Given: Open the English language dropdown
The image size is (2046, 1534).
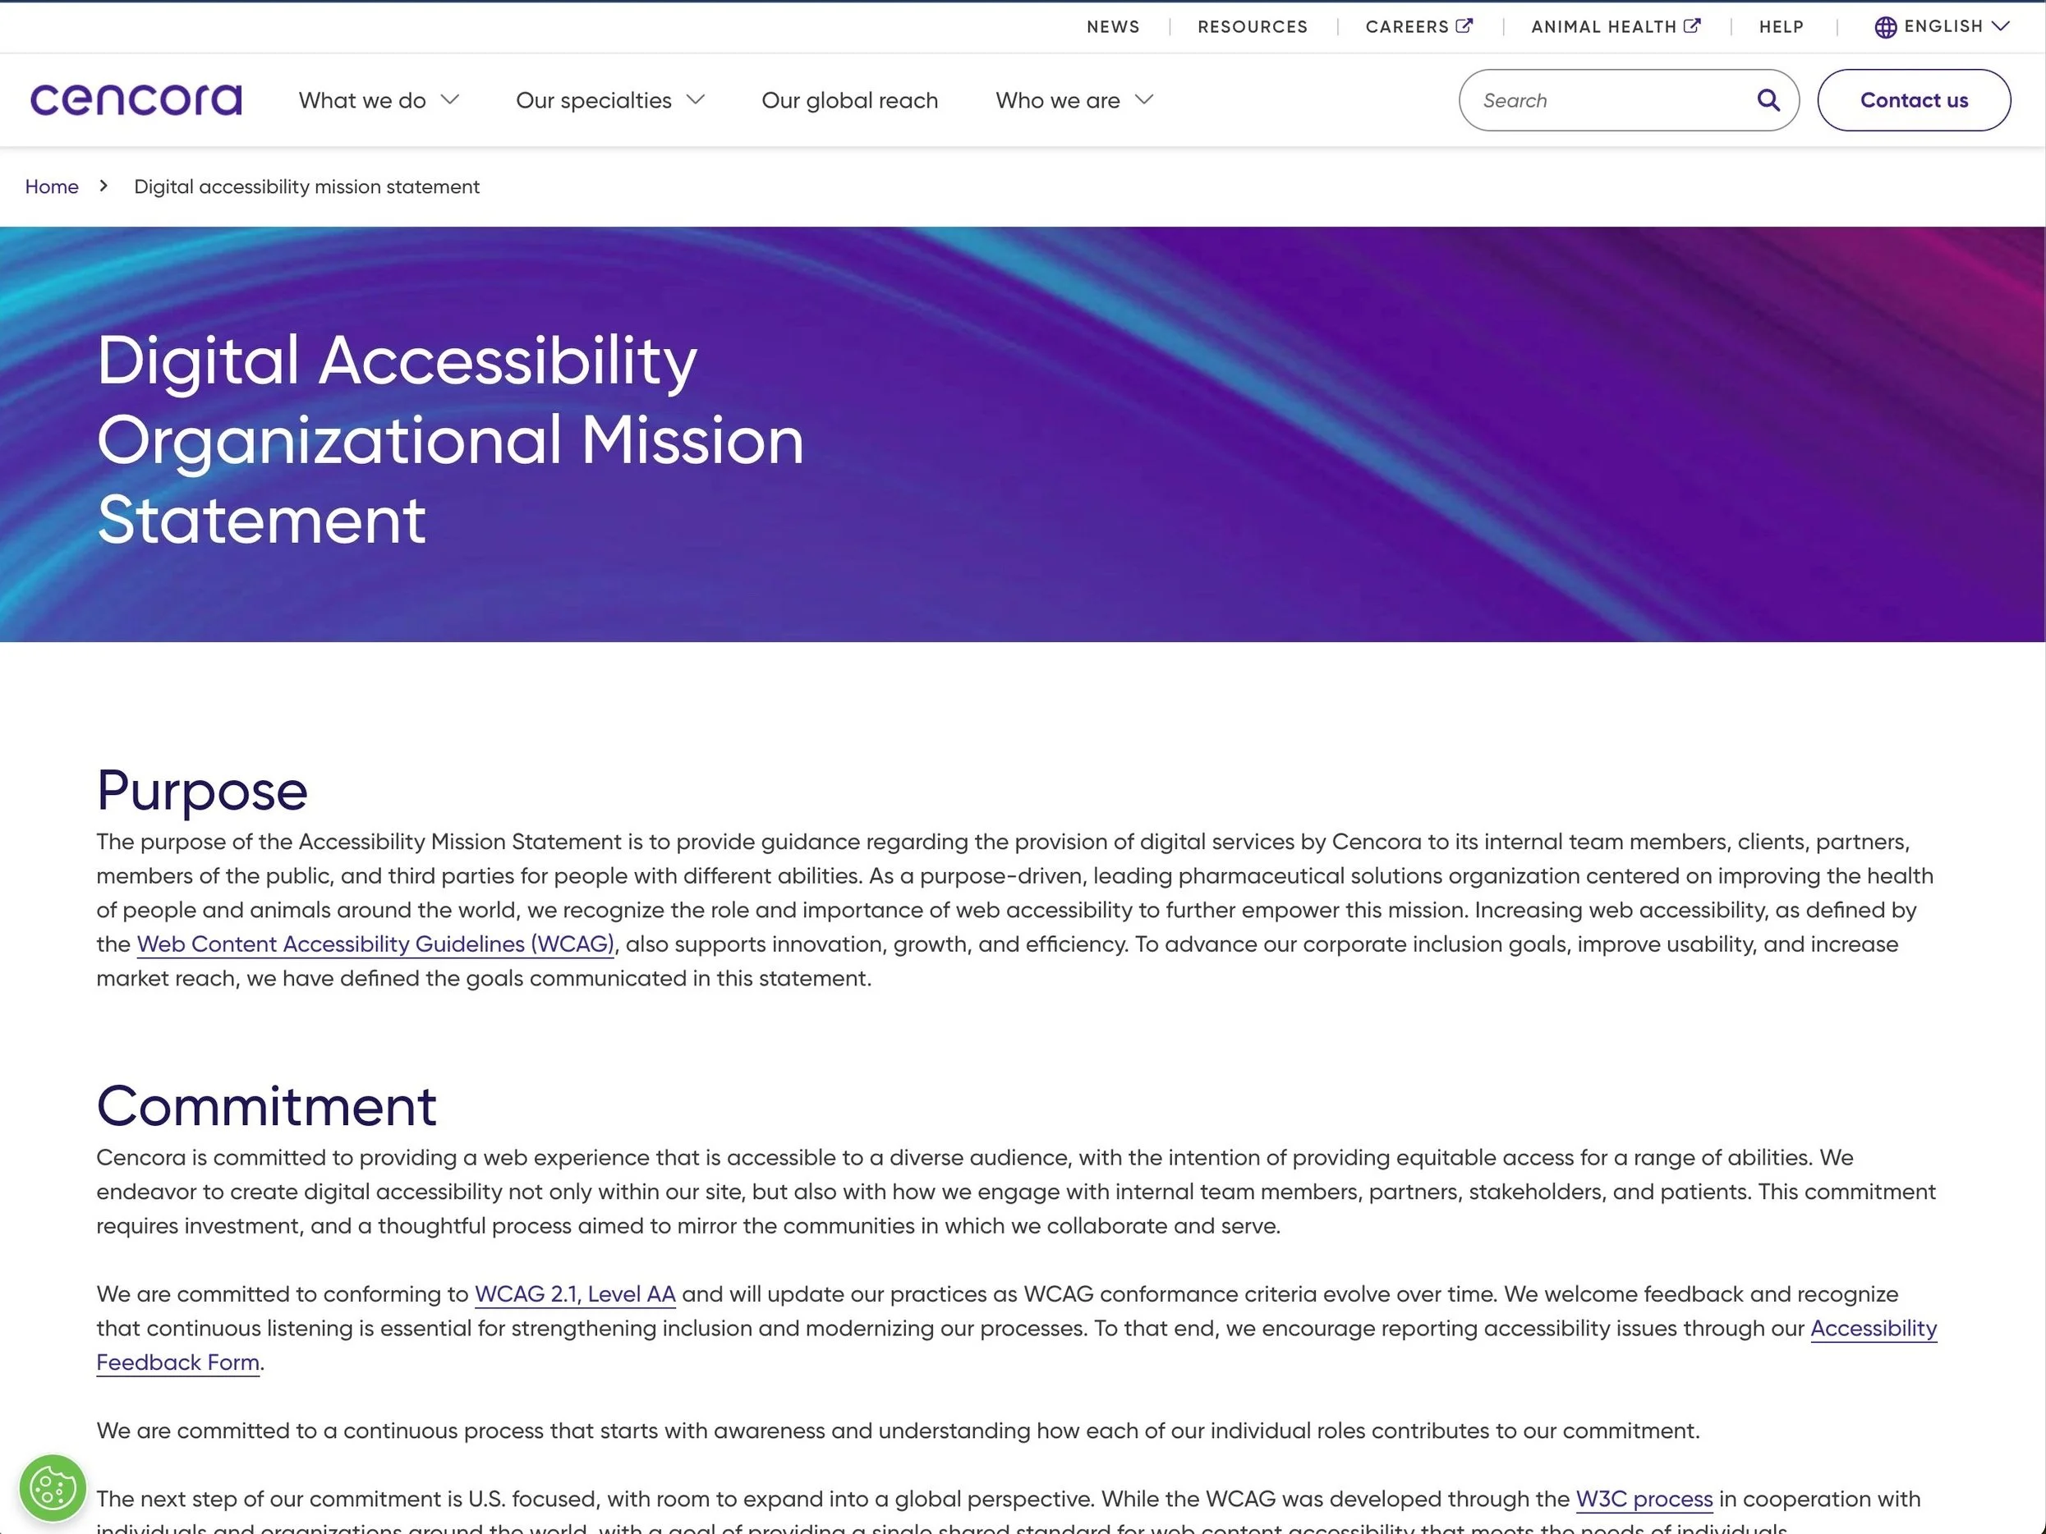Looking at the screenshot, I should 1942,27.
